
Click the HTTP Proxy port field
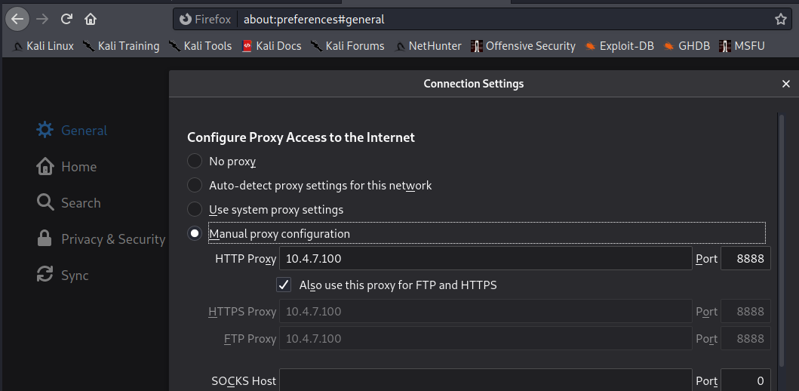coord(745,259)
